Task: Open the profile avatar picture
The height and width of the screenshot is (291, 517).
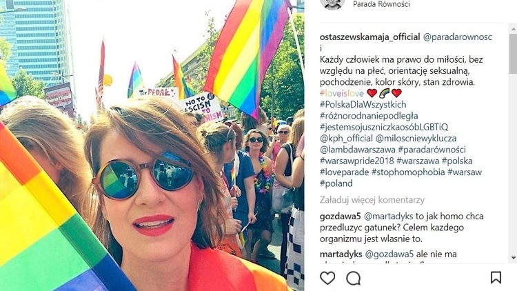Action: (332, 4)
